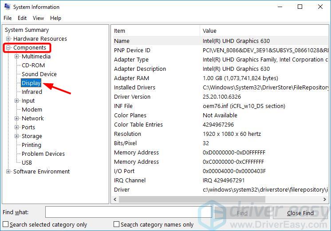The image size is (331, 231).
Task: Expand the Input category node
Action: pos(17,101)
